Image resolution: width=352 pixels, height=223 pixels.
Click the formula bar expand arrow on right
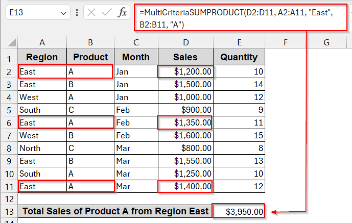[x=350, y=12]
